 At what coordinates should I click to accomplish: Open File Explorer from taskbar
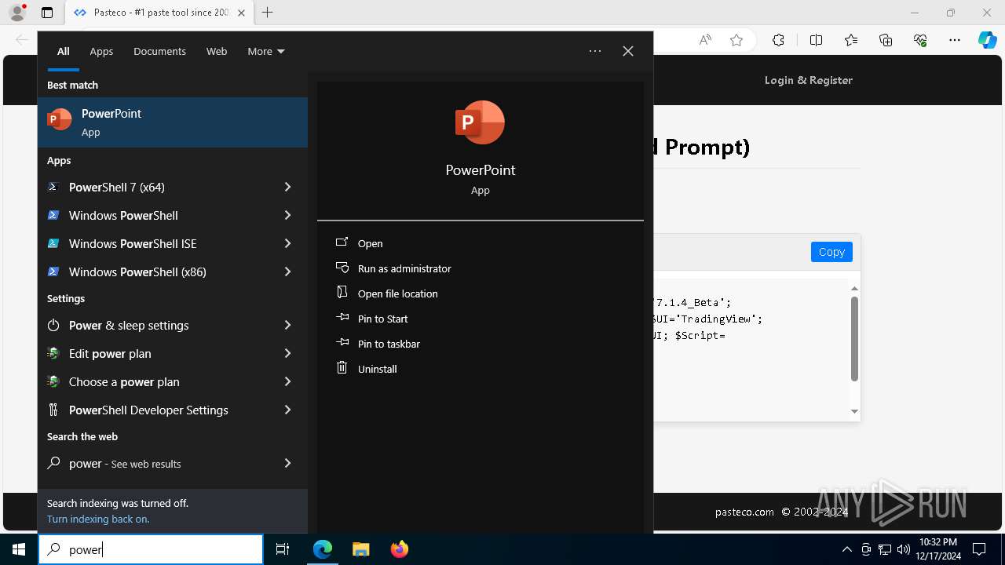point(360,549)
